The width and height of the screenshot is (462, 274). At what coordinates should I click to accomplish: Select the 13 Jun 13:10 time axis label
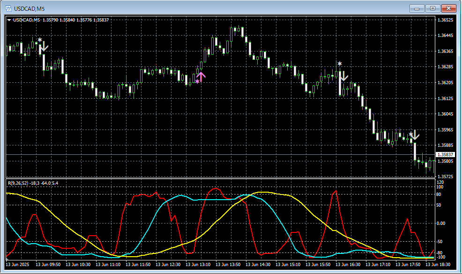pos(199,264)
